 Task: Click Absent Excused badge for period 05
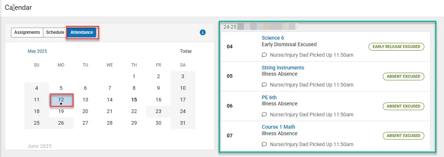403,76
